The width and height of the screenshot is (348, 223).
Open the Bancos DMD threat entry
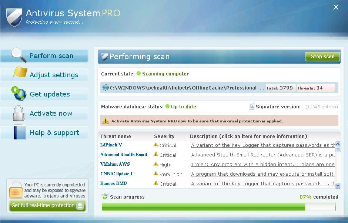113,183
